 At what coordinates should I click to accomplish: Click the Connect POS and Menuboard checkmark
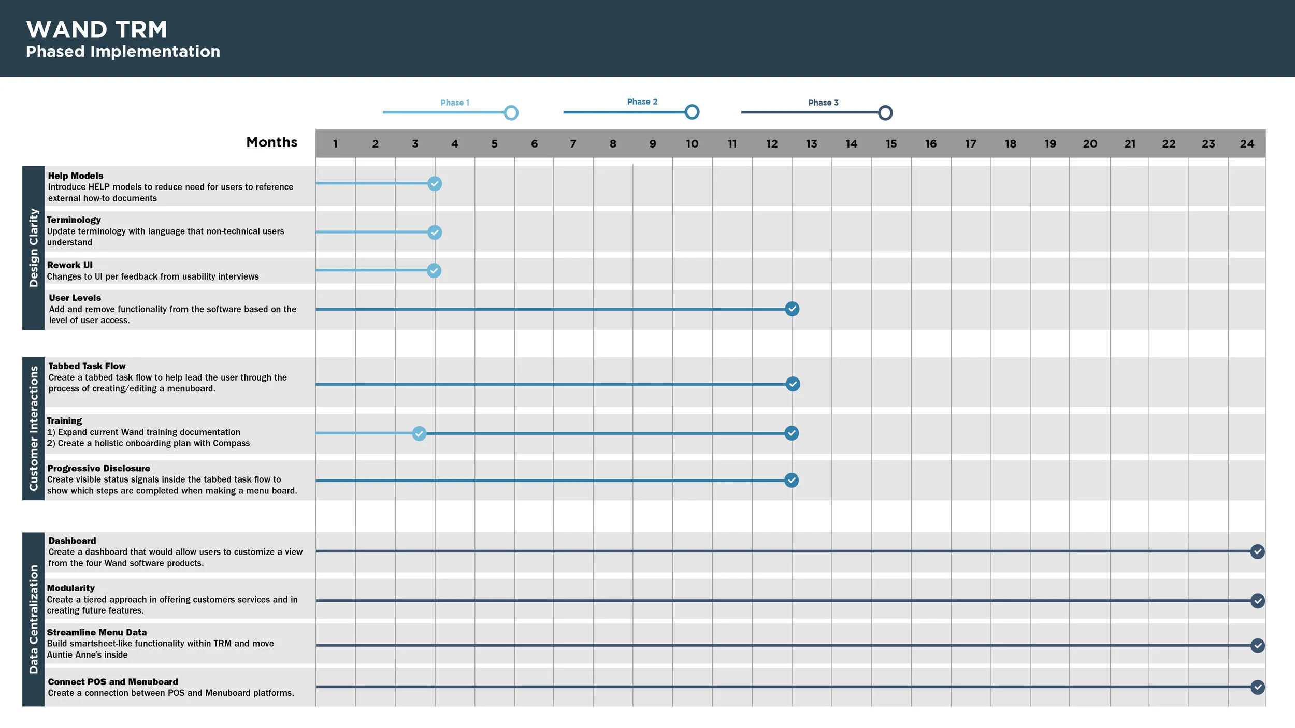coord(1257,687)
